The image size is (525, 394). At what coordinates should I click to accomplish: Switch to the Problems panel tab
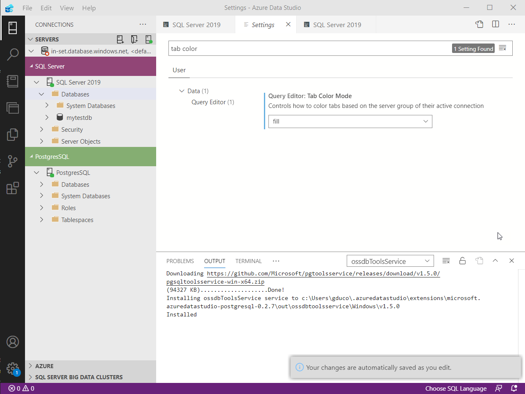tap(180, 261)
